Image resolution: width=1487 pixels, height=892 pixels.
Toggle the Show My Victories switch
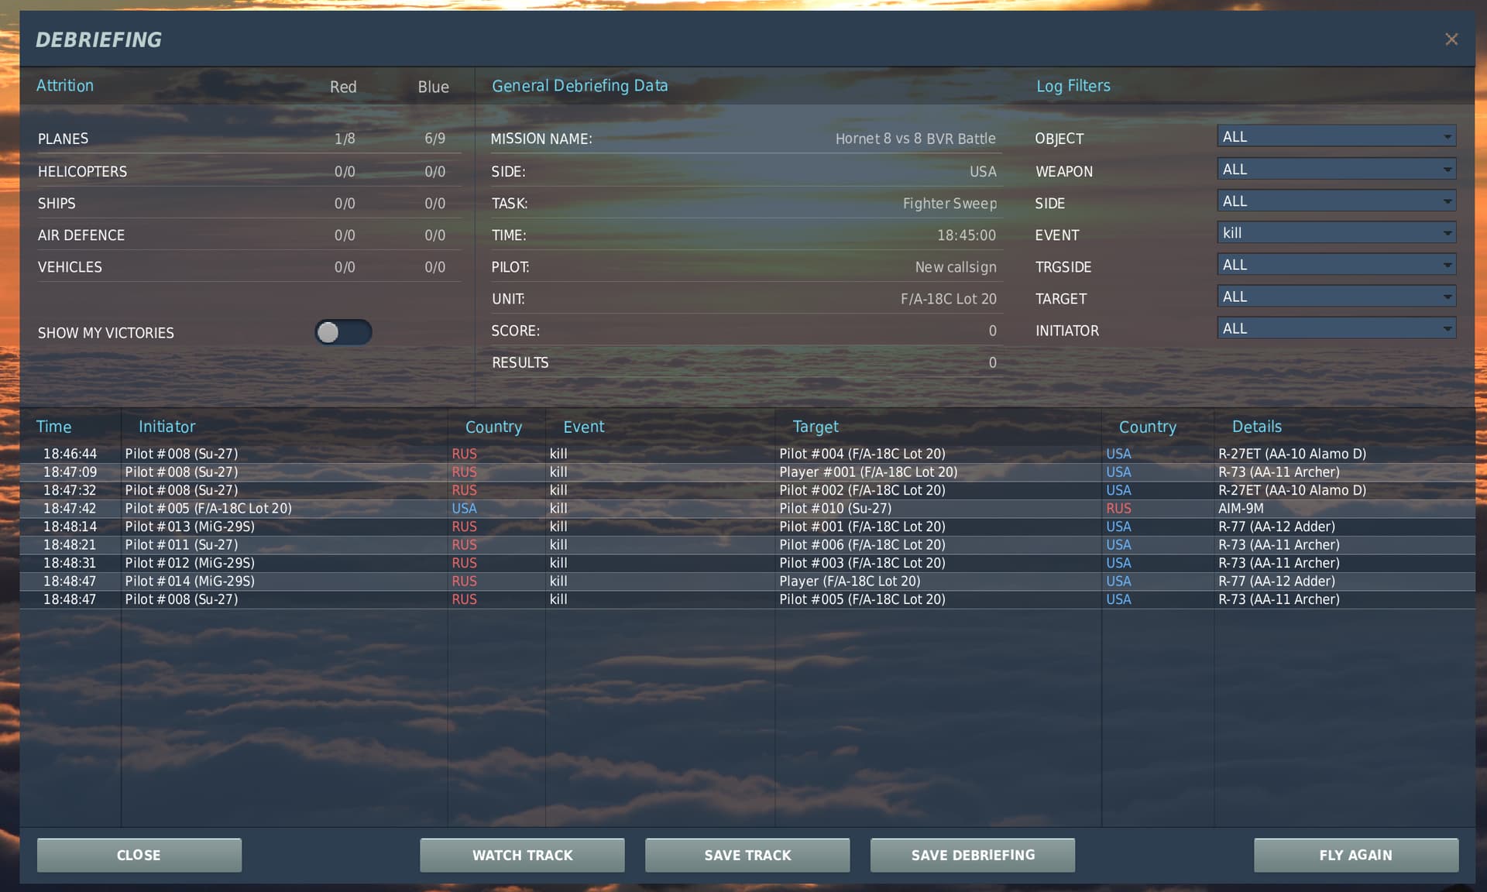coord(343,332)
